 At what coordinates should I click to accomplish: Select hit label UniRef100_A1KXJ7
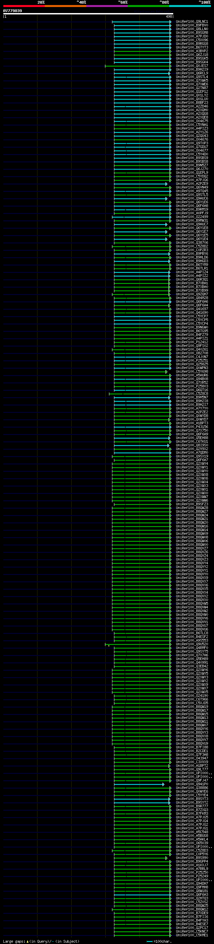click(x=192, y=865)
